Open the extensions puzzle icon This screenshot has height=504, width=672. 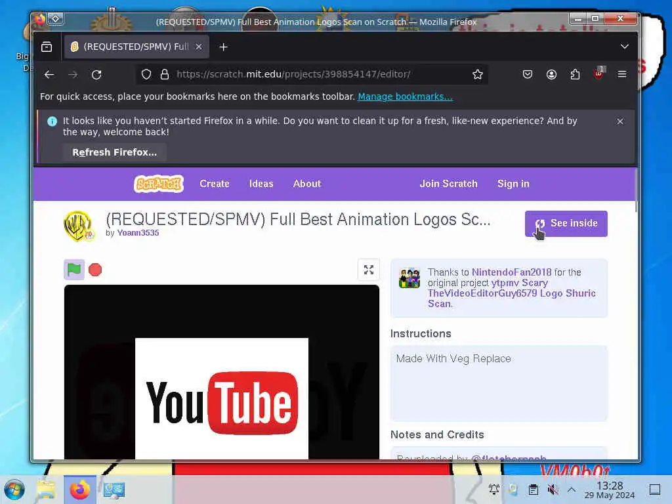point(575,75)
